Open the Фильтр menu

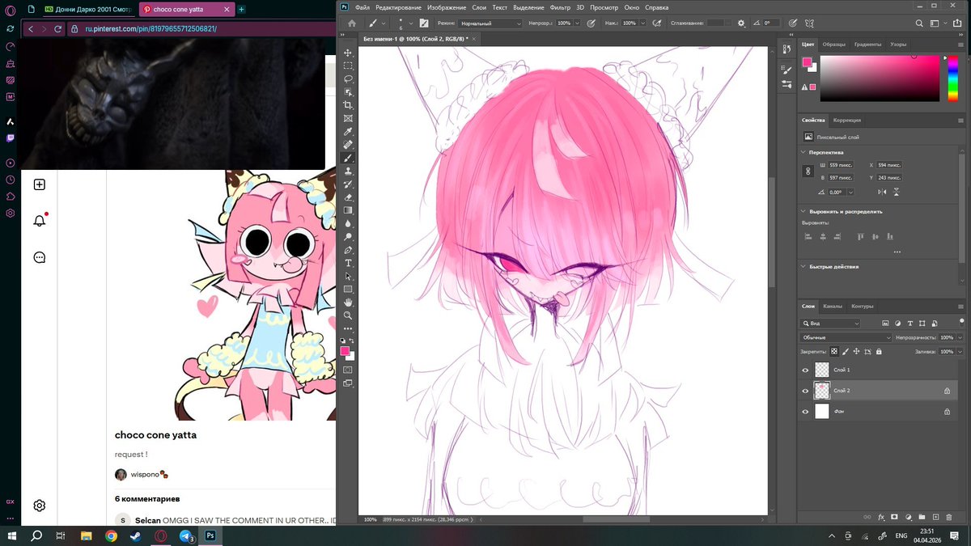pos(560,7)
